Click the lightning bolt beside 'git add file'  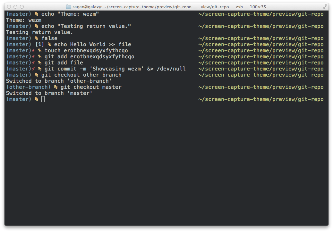coord(33,62)
